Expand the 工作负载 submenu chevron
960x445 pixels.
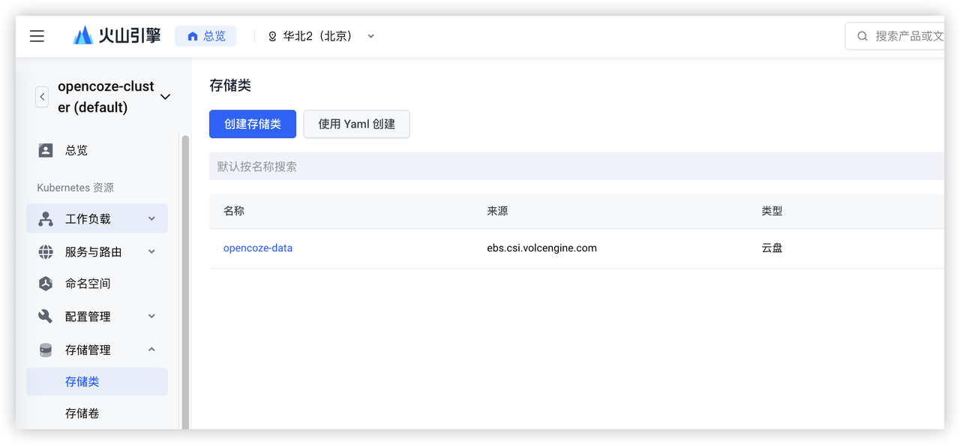pos(151,219)
